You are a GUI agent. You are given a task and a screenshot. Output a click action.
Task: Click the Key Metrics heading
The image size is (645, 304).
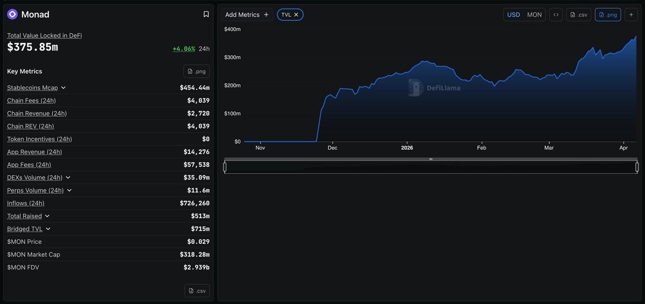click(25, 71)
